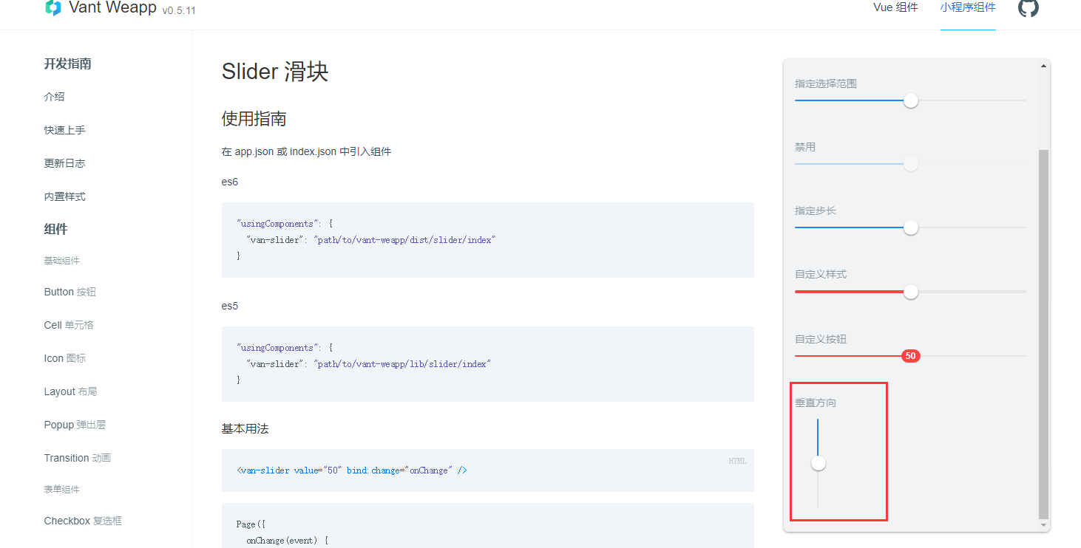Image resolution: width=1081 pixels, height=548 pixels.
Task: Open the Layout 布局 component page
Action: [x=70, y=391]
